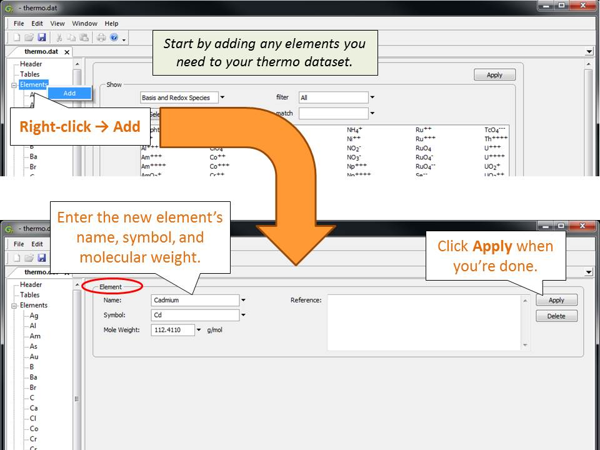Open the tab list arrow at upper window's right edge
This screenshot has width=600, height=450.
click(x=589, y=52)
